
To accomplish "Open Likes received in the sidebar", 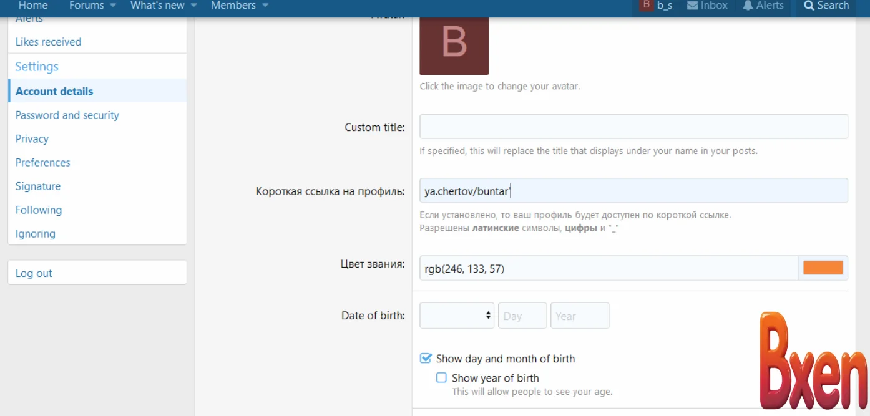I will [x=48, y=42].
